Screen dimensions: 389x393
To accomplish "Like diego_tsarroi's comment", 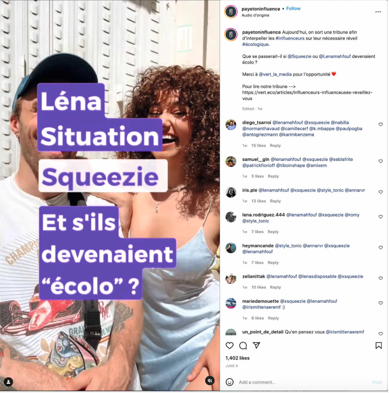I will point(381,125).
